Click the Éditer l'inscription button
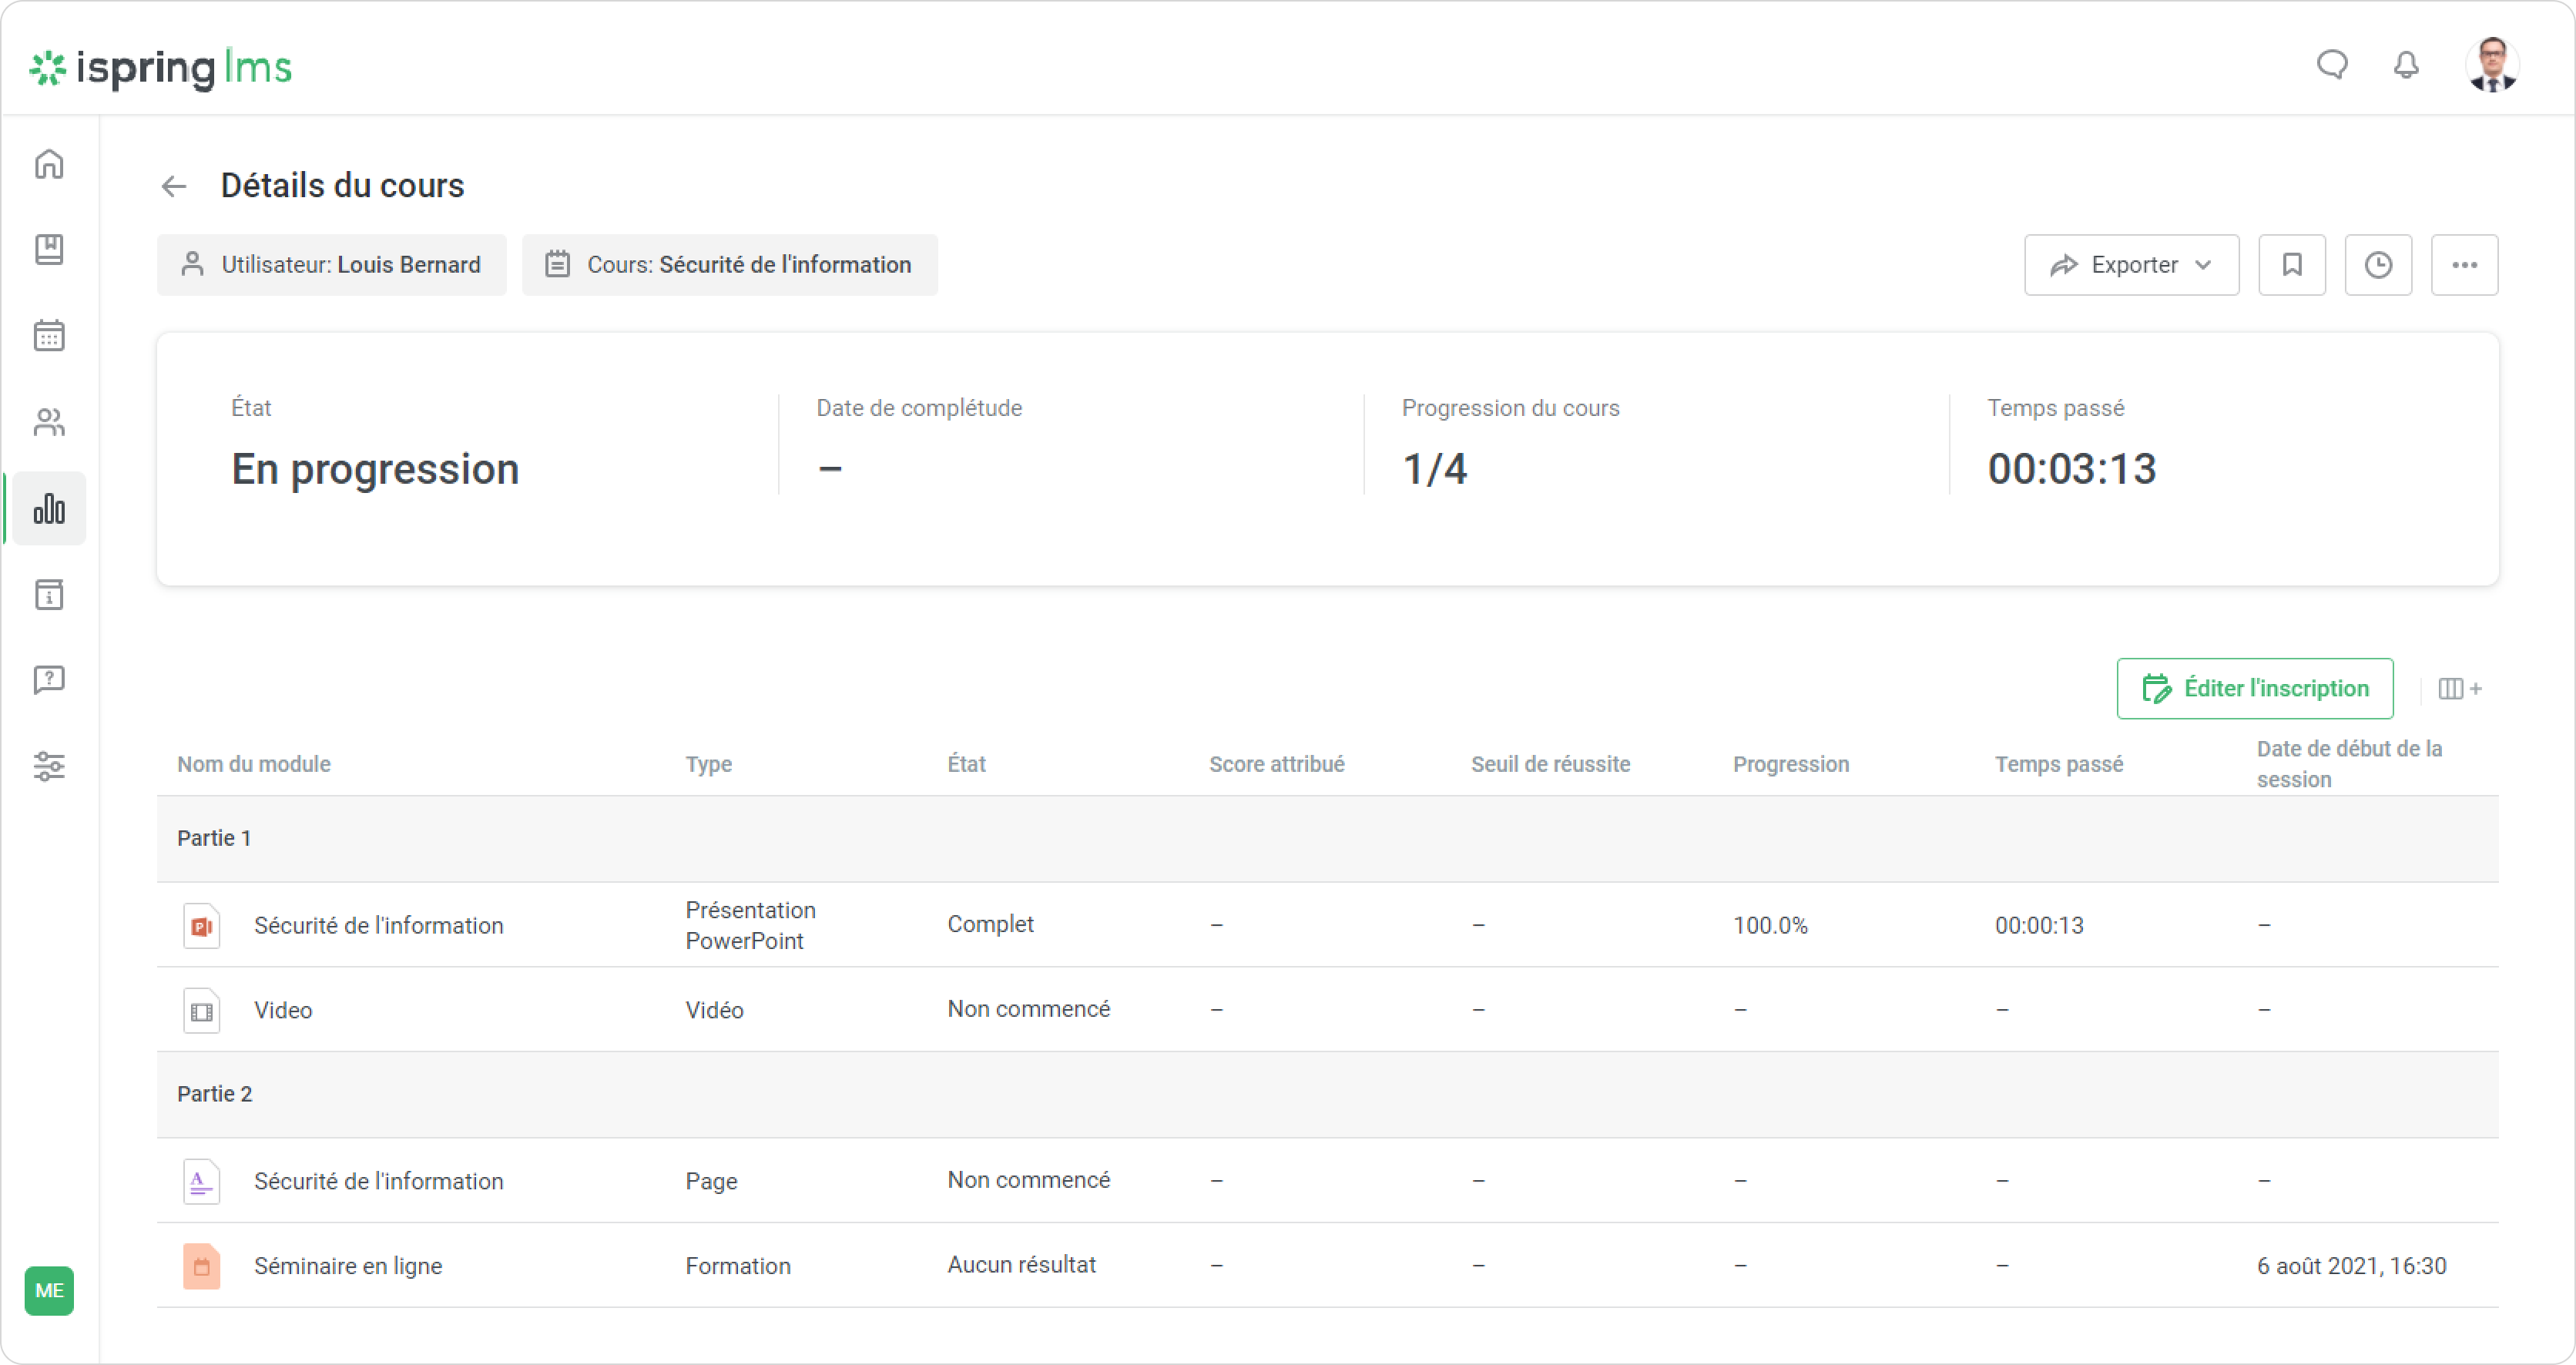The width and height of the screenshot is (2576, 1365). pyautogui.click(x=2254, y=689)
